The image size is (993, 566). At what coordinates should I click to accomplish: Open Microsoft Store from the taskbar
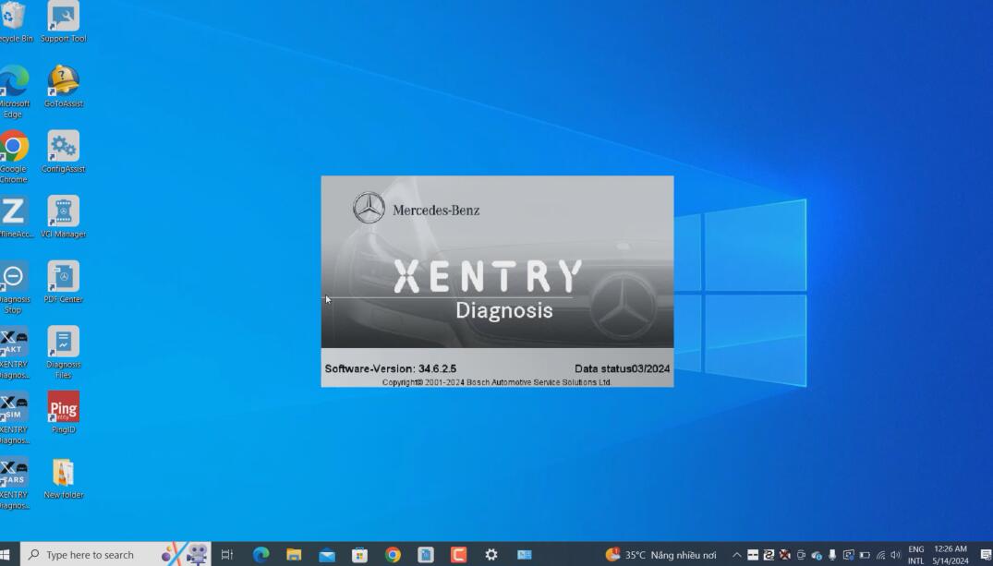[x=359, y=555]
